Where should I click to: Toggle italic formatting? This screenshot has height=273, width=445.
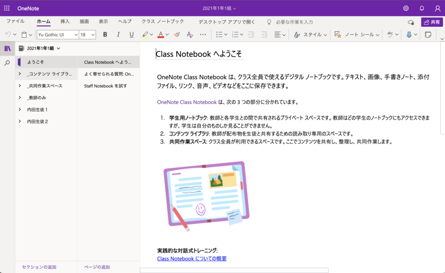click(x=118, y=35)
